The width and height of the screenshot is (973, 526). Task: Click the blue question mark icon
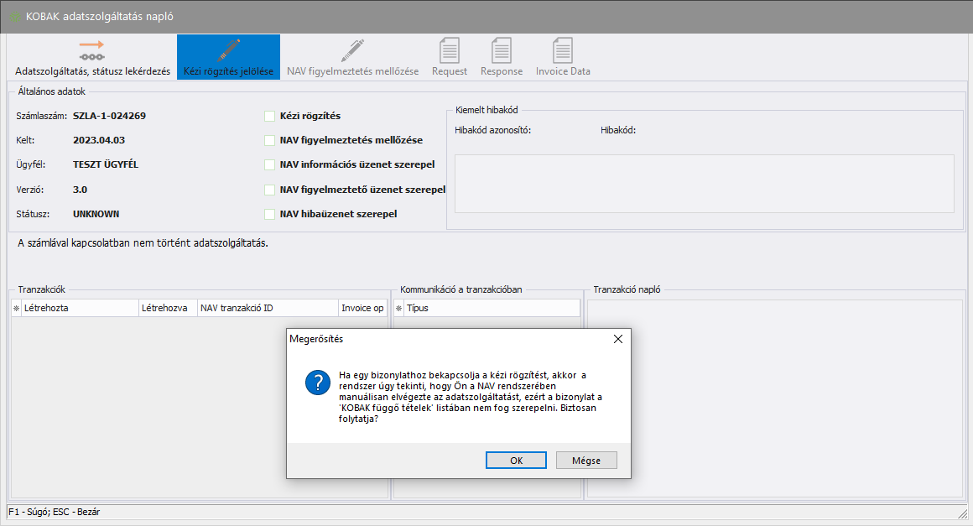[315, 384]
